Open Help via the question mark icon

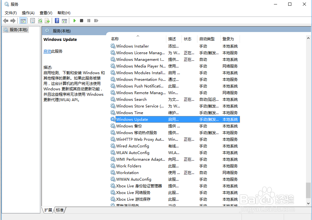[57, 21]
